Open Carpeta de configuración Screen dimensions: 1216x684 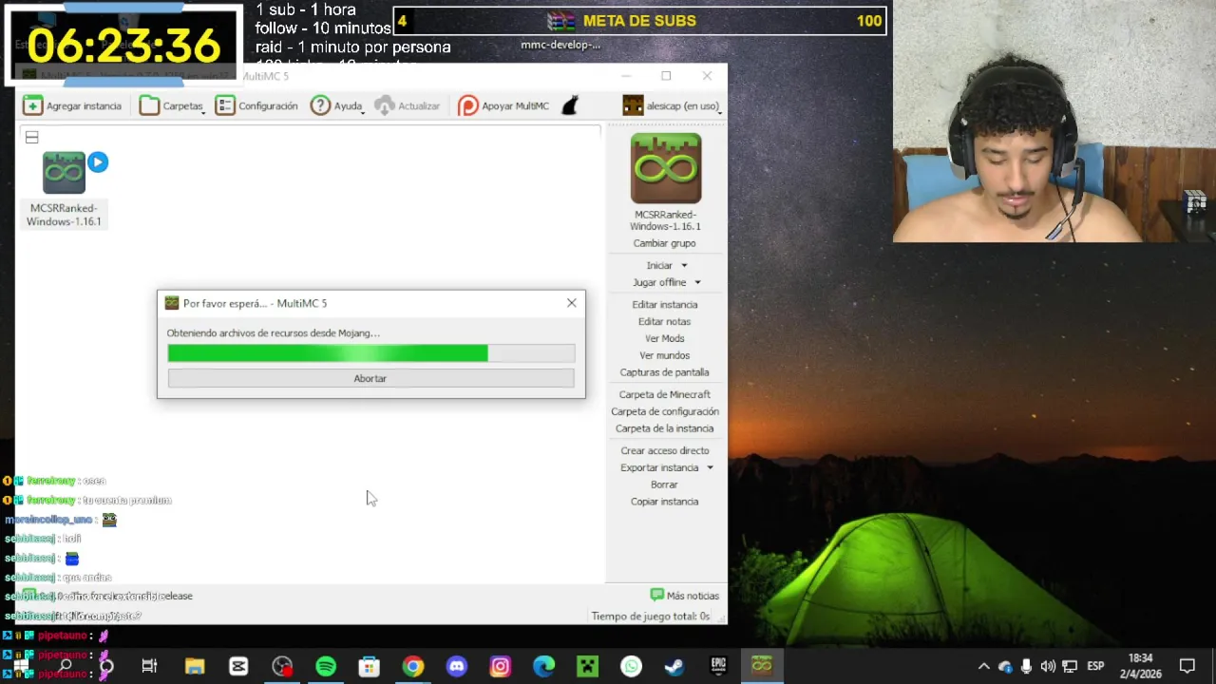[x=664, y=411]
